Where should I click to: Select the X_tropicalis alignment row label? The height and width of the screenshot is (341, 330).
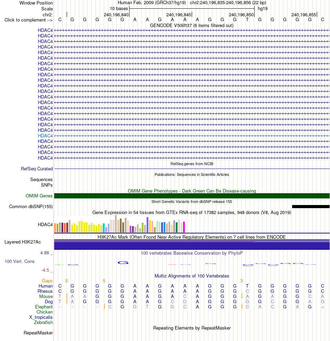coord(41,317)
